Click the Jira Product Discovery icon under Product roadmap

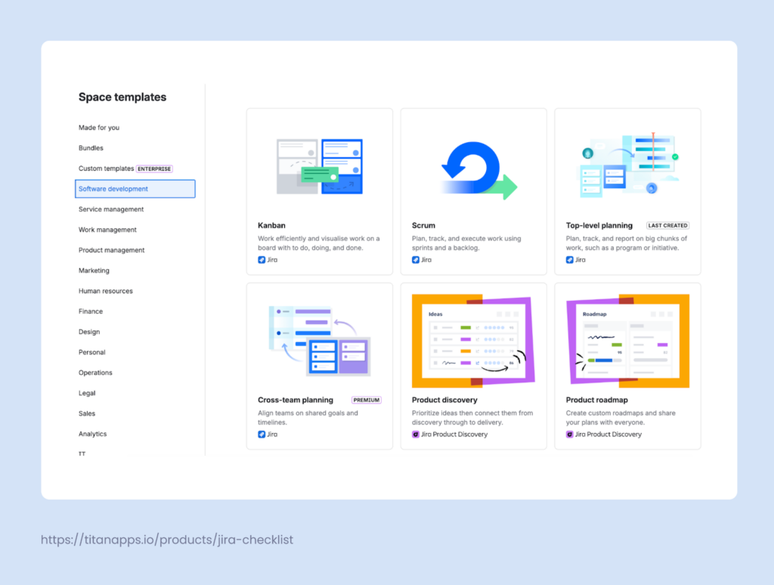569,434
